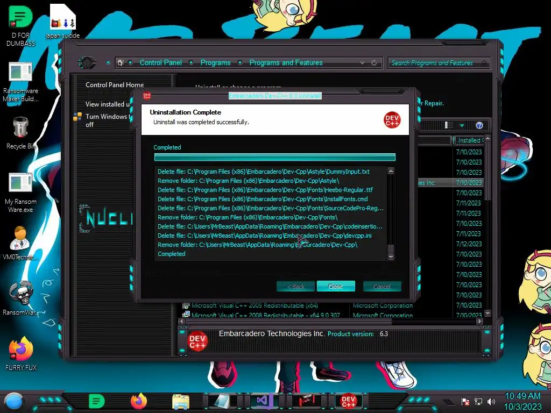Click the 7/12/2023 installed date cell
Image resolution: width=551 pixels, height=413 pixels.
coord(469,244)
